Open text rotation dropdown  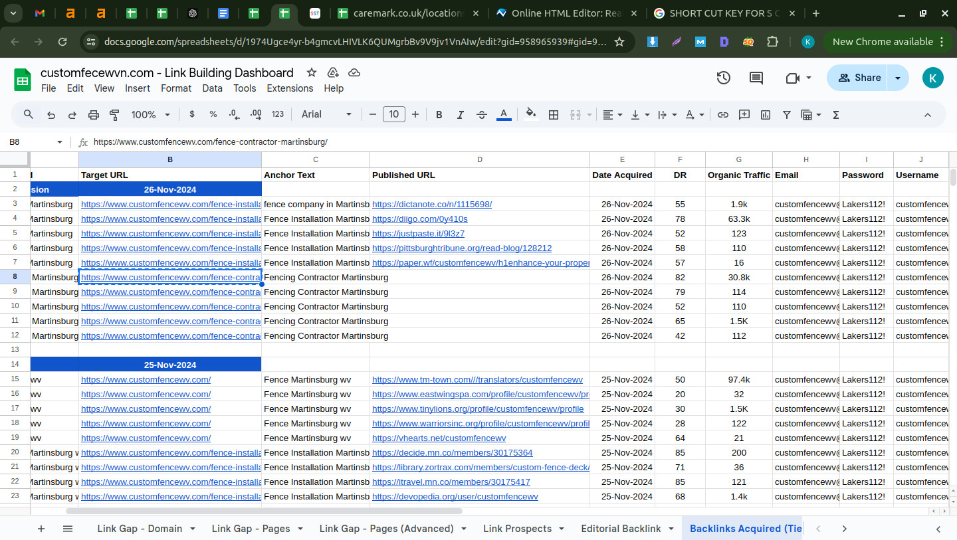(694, 114)
